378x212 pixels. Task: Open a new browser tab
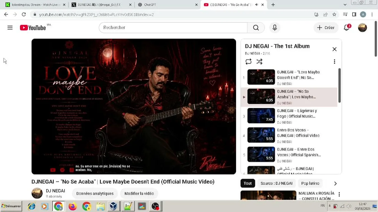click(x=273, y=5)
